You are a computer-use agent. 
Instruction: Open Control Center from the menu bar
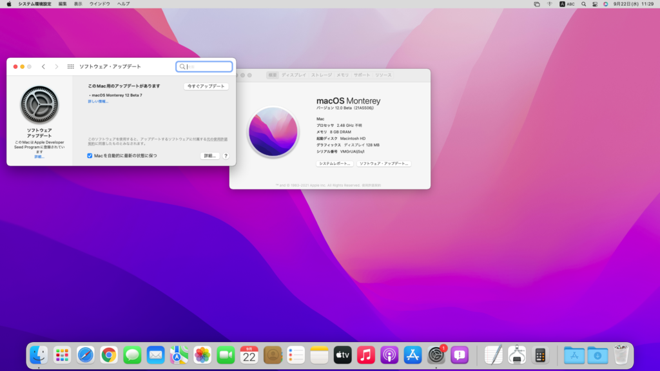click(594, 4)
